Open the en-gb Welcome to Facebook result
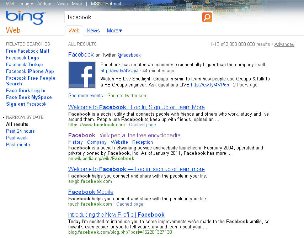 [137, 169]
